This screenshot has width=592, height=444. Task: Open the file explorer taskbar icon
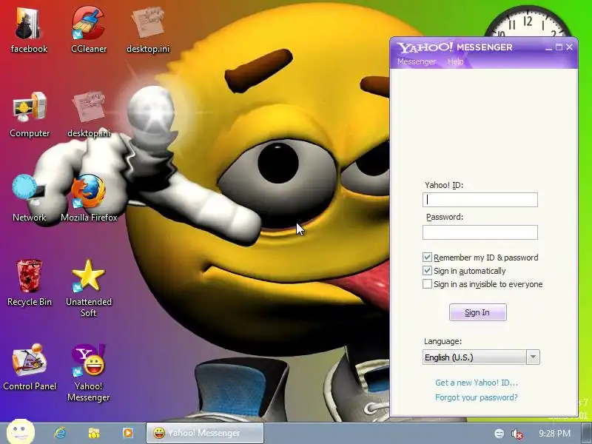click(x=94, y=433)
